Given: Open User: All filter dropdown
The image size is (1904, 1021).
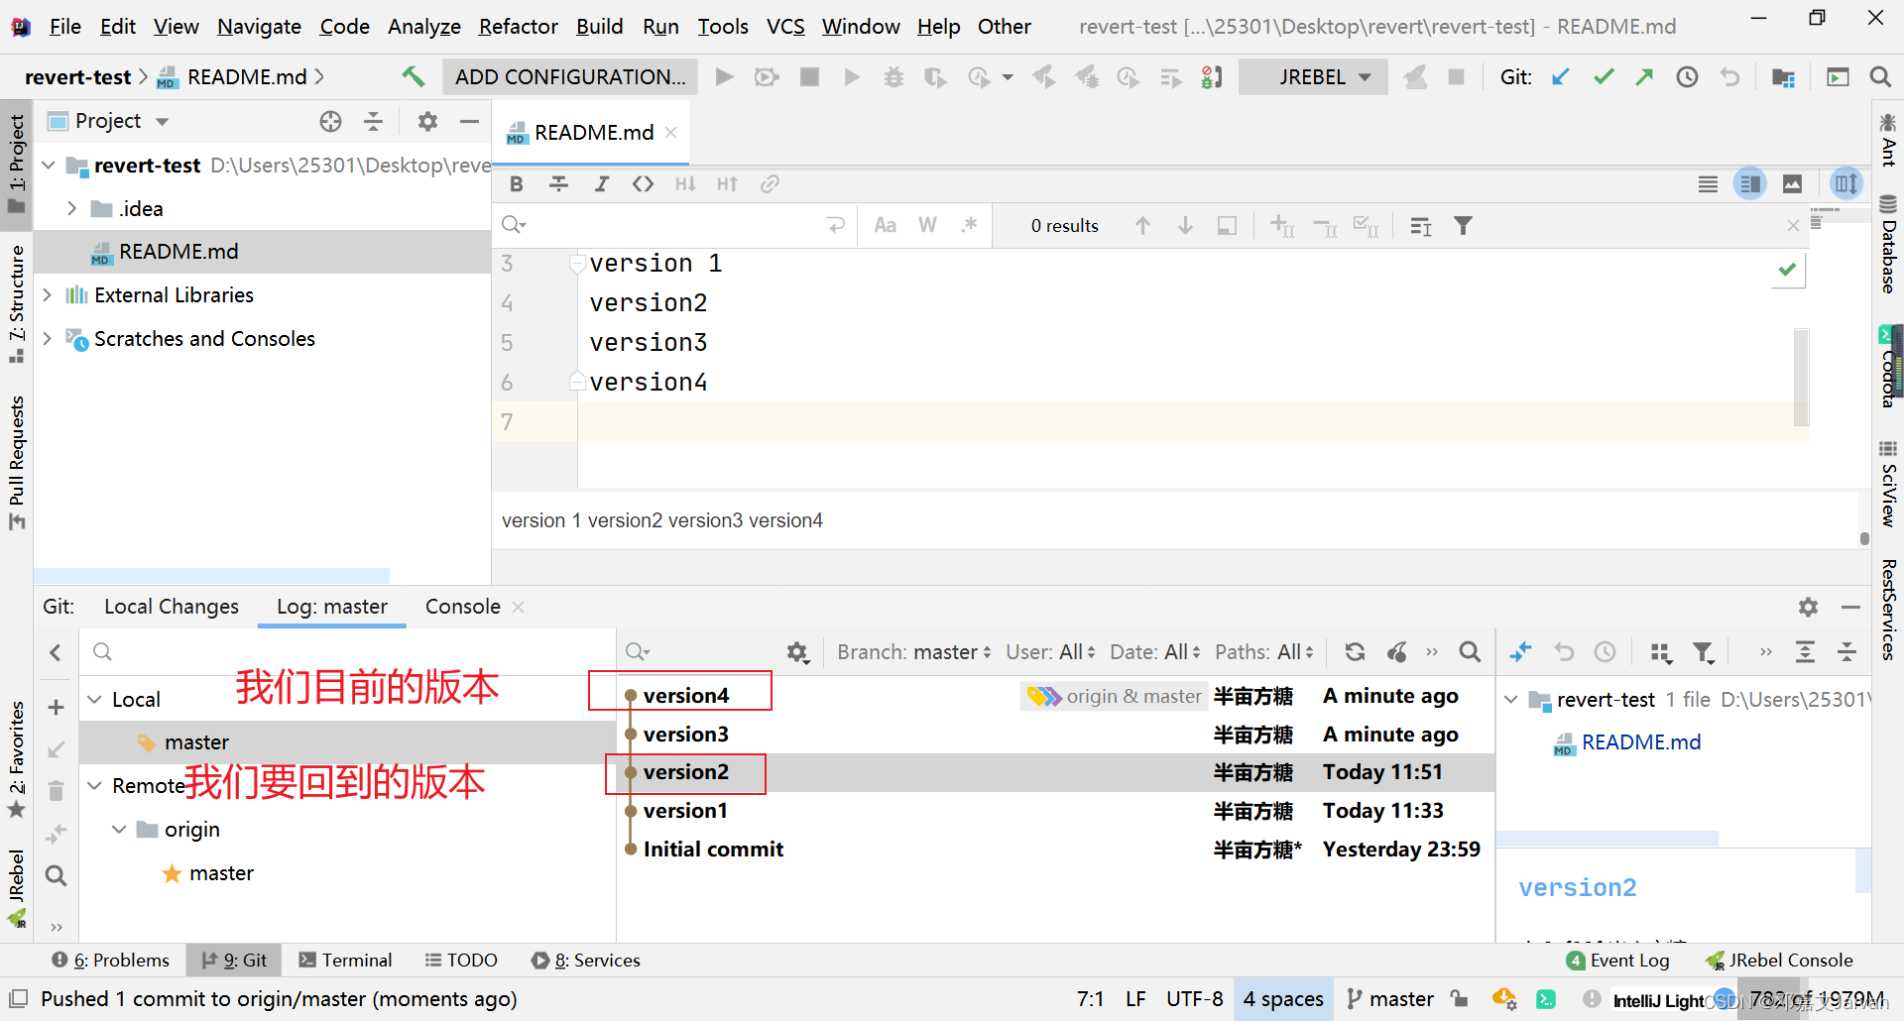Looking at the screenshot, I should (1050, 651).
